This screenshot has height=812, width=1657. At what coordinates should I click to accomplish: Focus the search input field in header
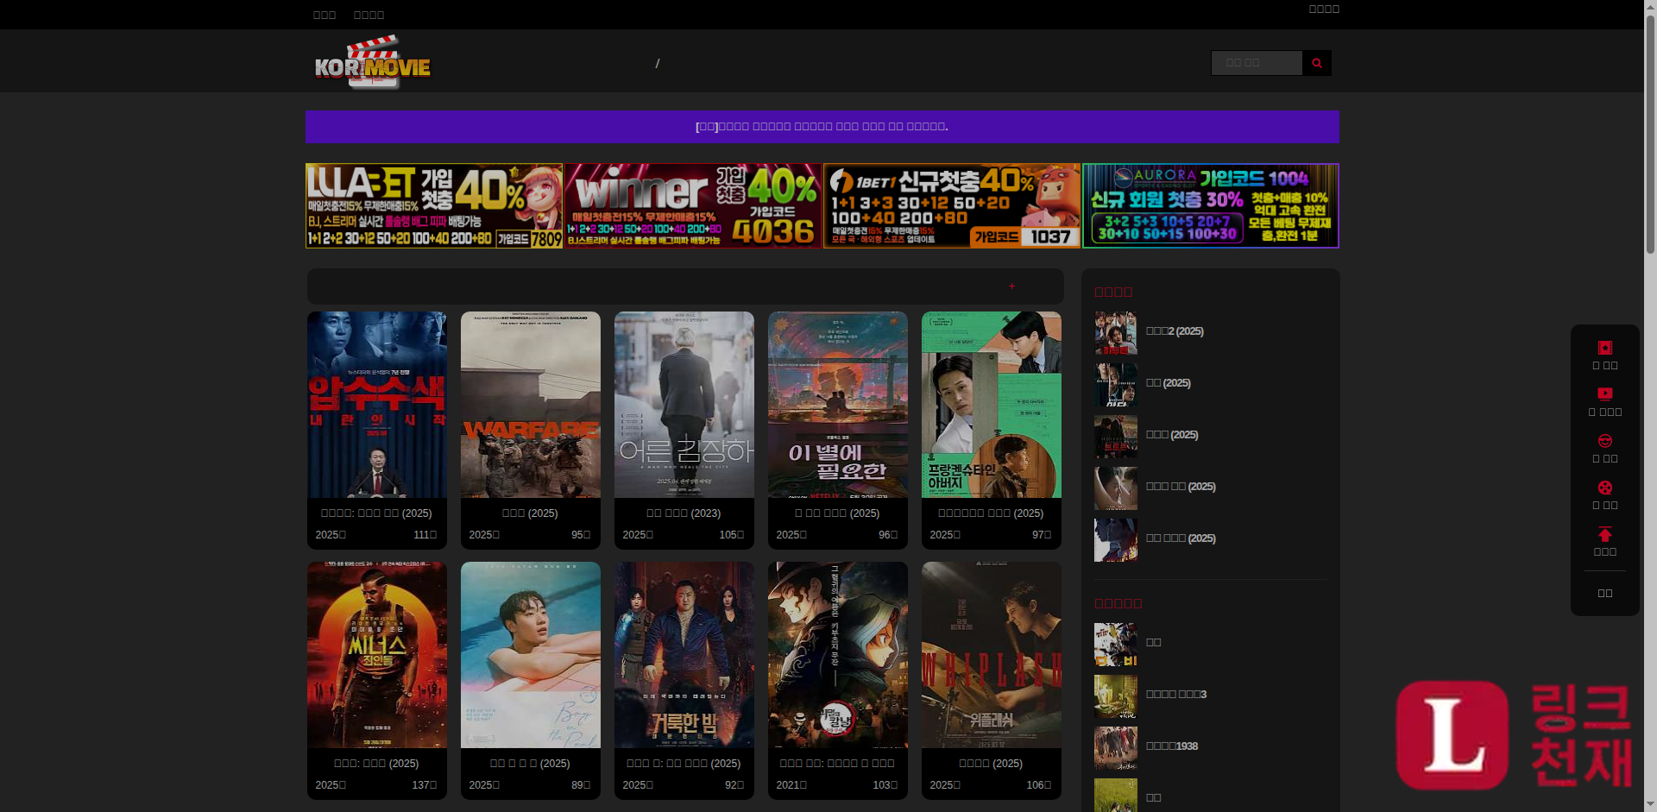pyautogui.click(x=1257, y=63)
